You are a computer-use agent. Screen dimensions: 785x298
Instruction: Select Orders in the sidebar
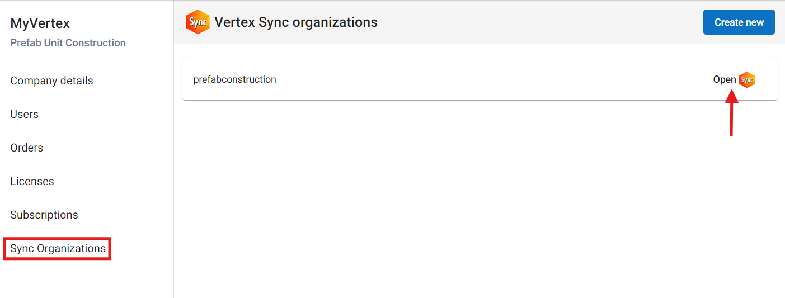tap(26, 148)
